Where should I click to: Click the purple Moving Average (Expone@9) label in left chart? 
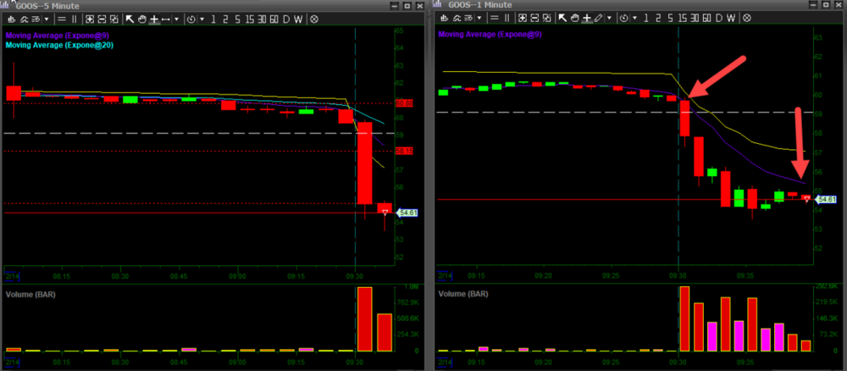47,36
